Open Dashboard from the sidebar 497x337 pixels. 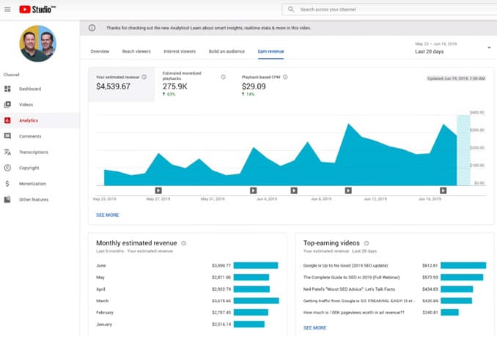pyautogui.click(x=30, y=89)
